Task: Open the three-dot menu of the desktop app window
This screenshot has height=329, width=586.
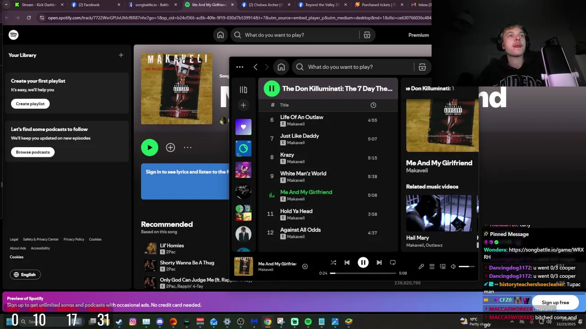Action: [x=239, y=67]
